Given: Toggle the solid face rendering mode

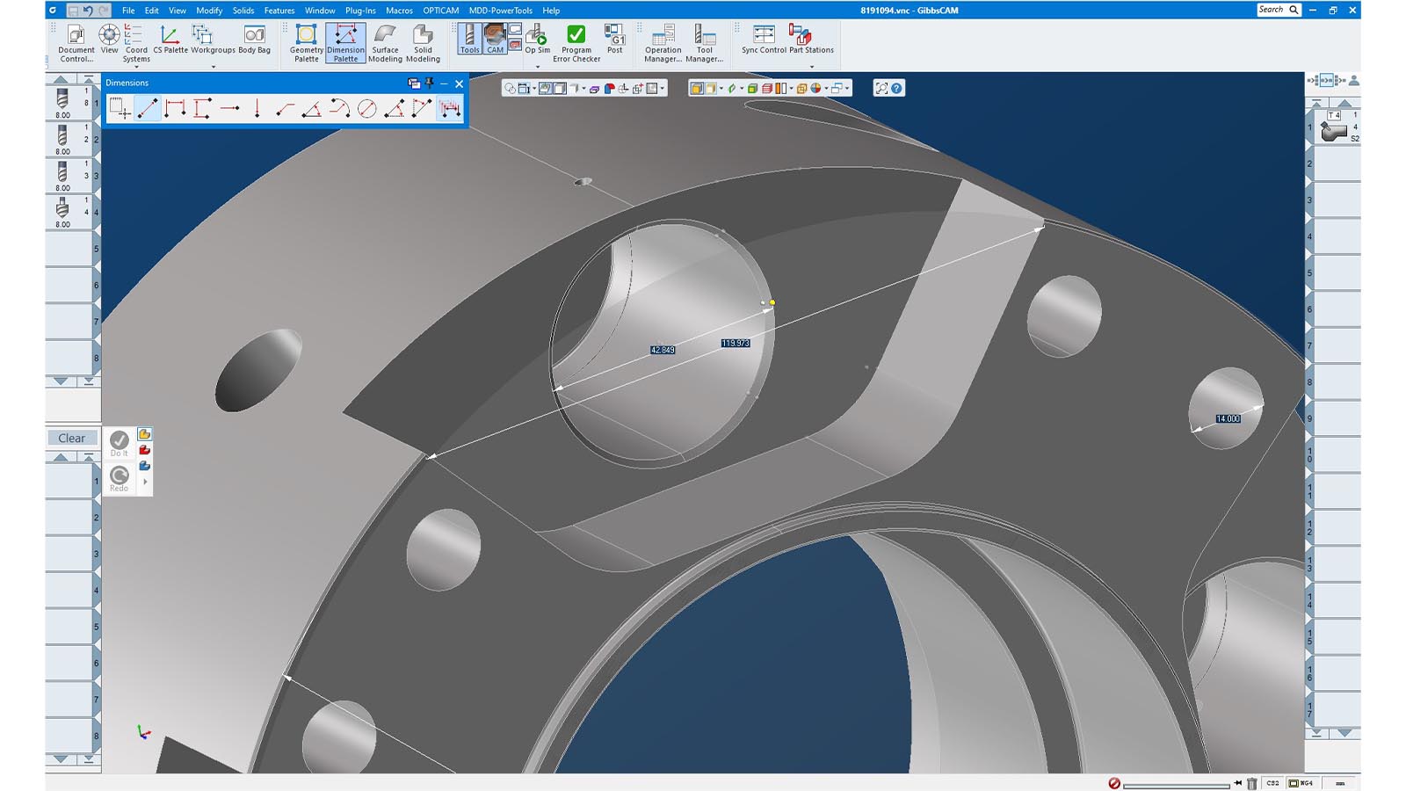Looking at the screenshot, I should (697, 88).
